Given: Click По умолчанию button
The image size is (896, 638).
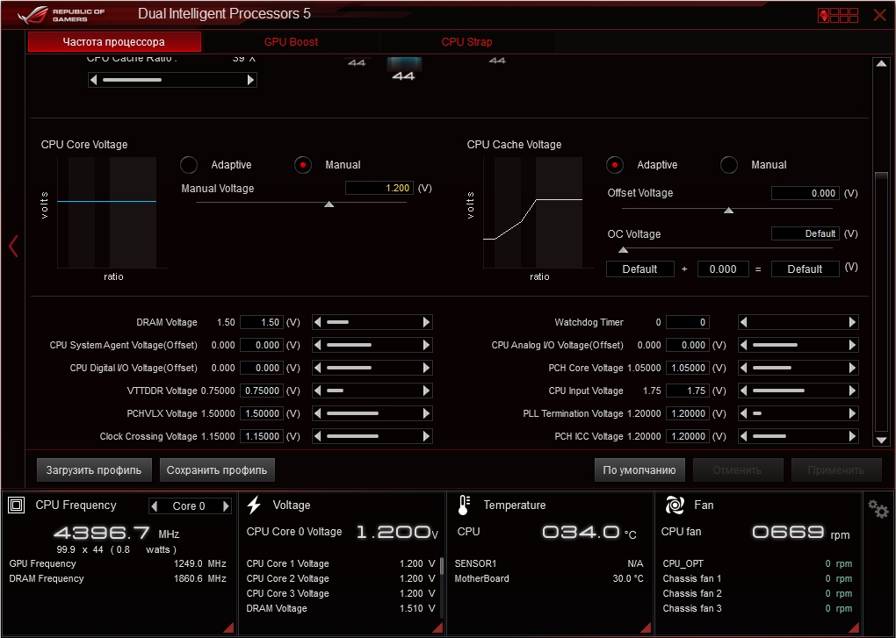Looking at the screenshot, I should pos(639,470).
